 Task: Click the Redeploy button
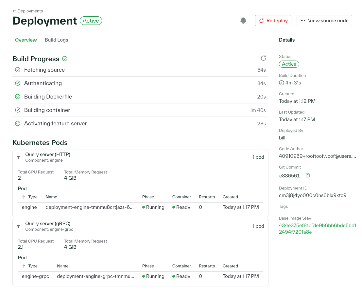[x=273, y=20]
